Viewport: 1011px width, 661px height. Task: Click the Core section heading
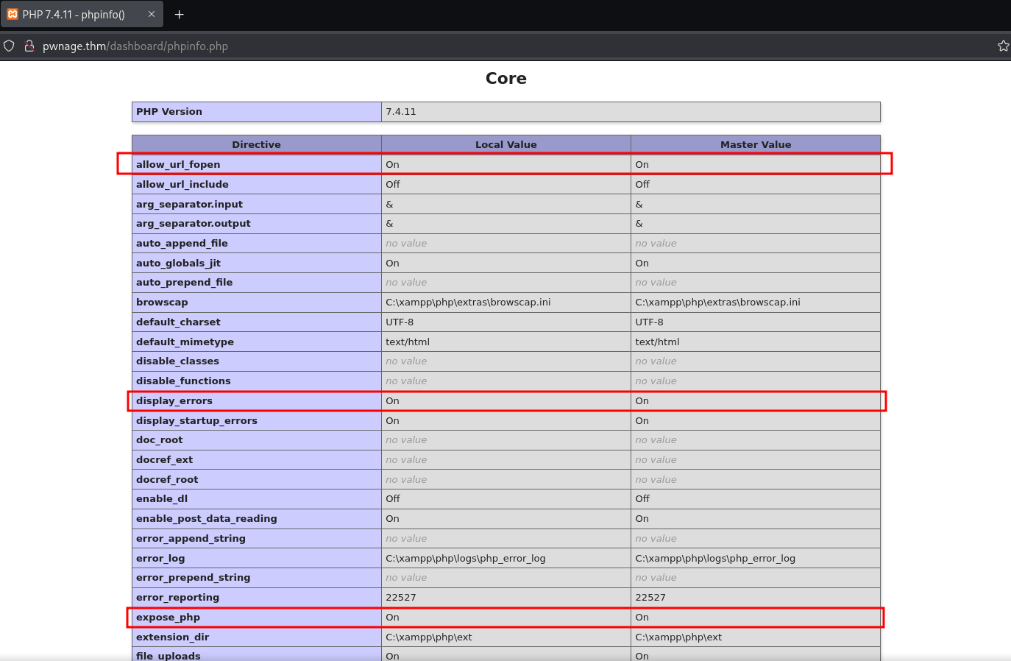click(x=505, y=78)
